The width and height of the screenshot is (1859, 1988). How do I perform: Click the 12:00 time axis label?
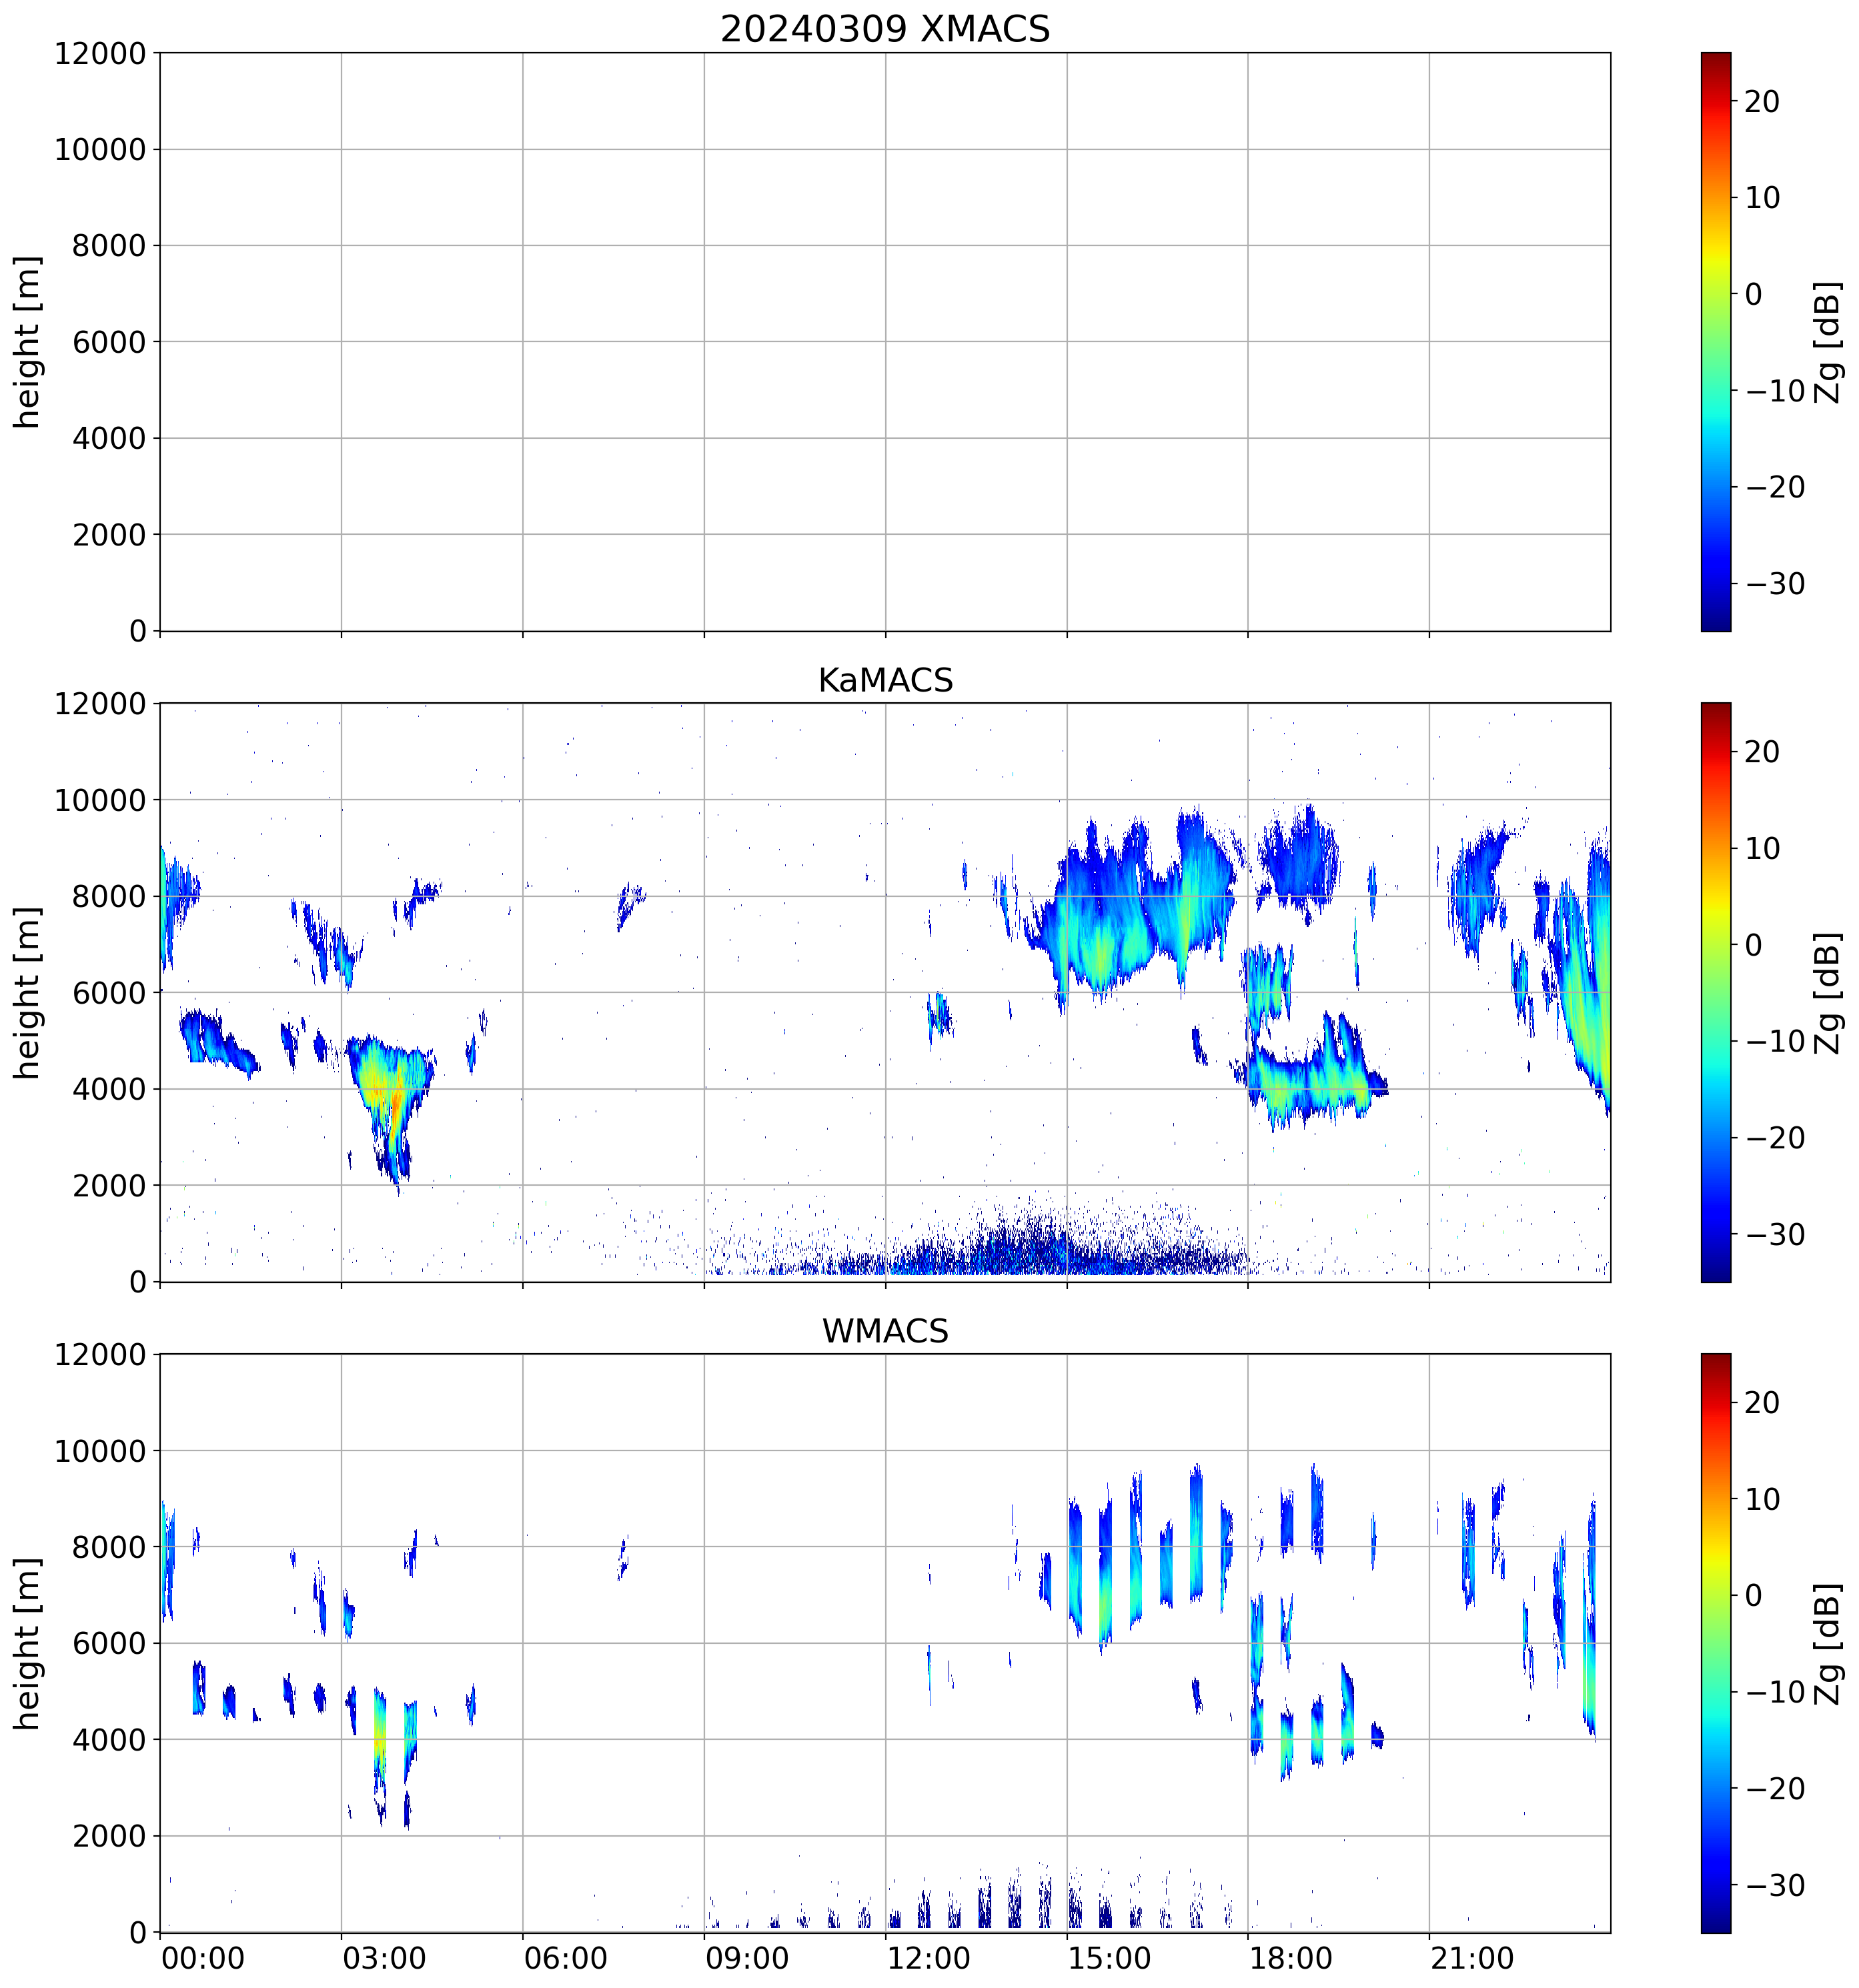pyautogui.click(x=928, y=1958)
